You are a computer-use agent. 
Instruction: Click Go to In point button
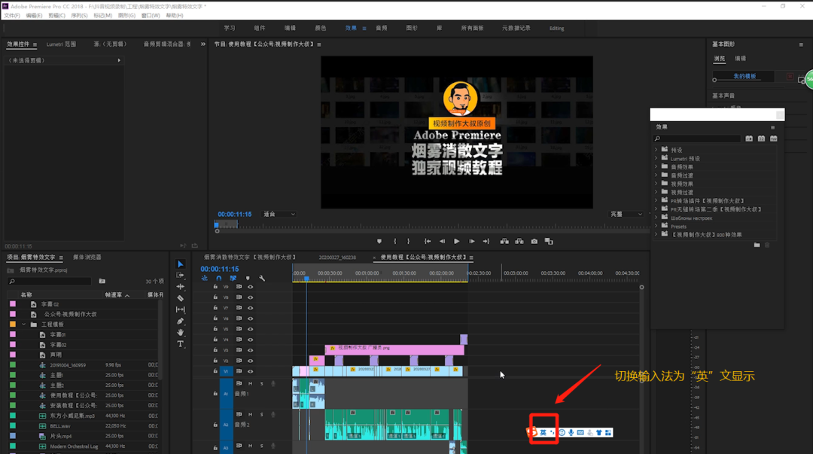click(x=428, y=241)
